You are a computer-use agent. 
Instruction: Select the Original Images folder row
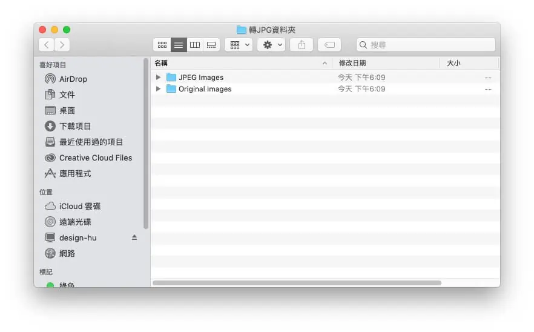[x=325, y=88]
